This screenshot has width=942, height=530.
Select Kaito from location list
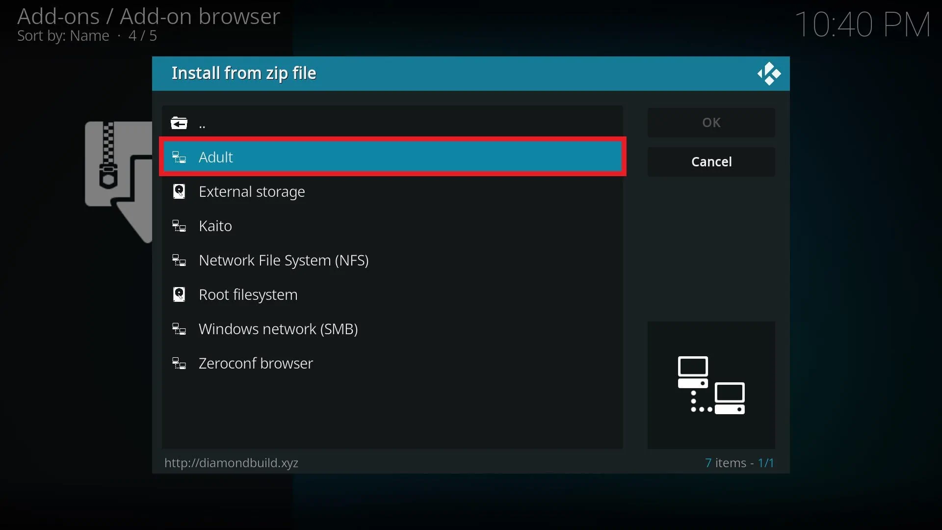(215, 225)
